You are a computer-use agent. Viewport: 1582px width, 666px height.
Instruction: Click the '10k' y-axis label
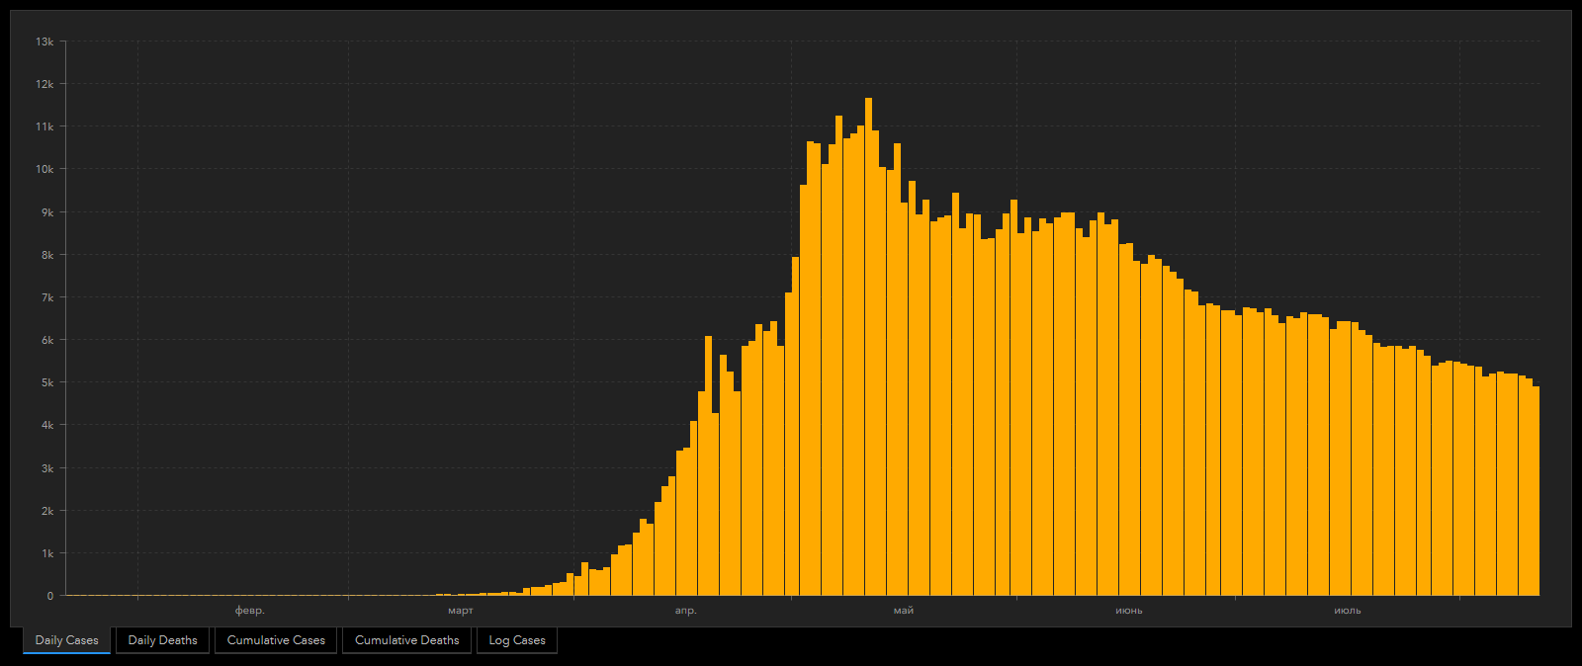(44, 169)
